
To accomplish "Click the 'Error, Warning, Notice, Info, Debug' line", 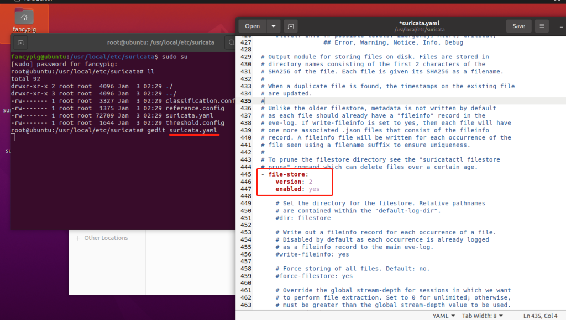I will (x=393, y=42).
